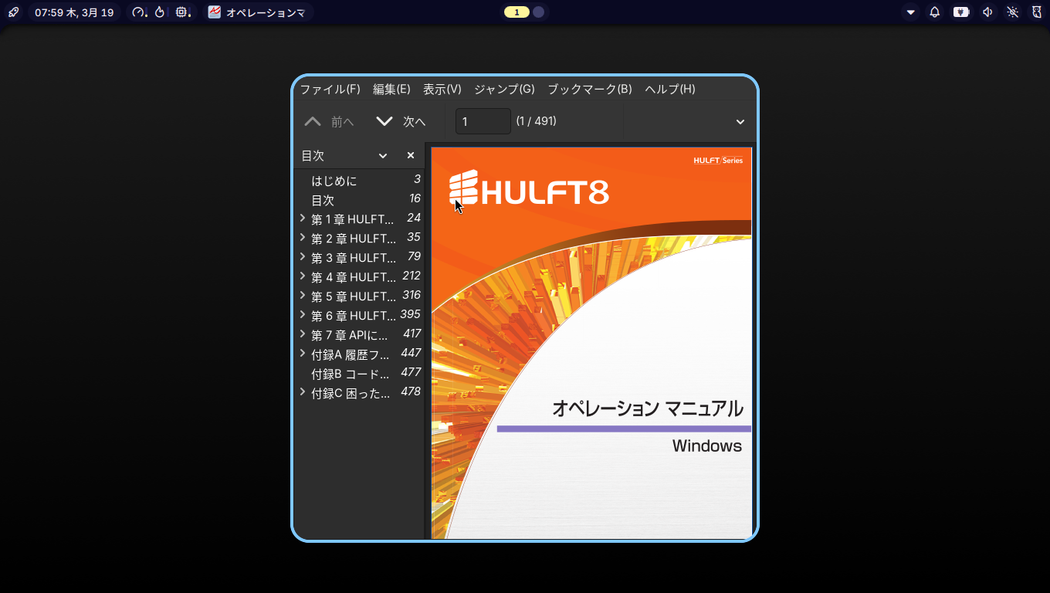Select the 付録C 困った entry label
This screenshot has height=593, width=1050.
pyautogui.click(x=351, y=393)
